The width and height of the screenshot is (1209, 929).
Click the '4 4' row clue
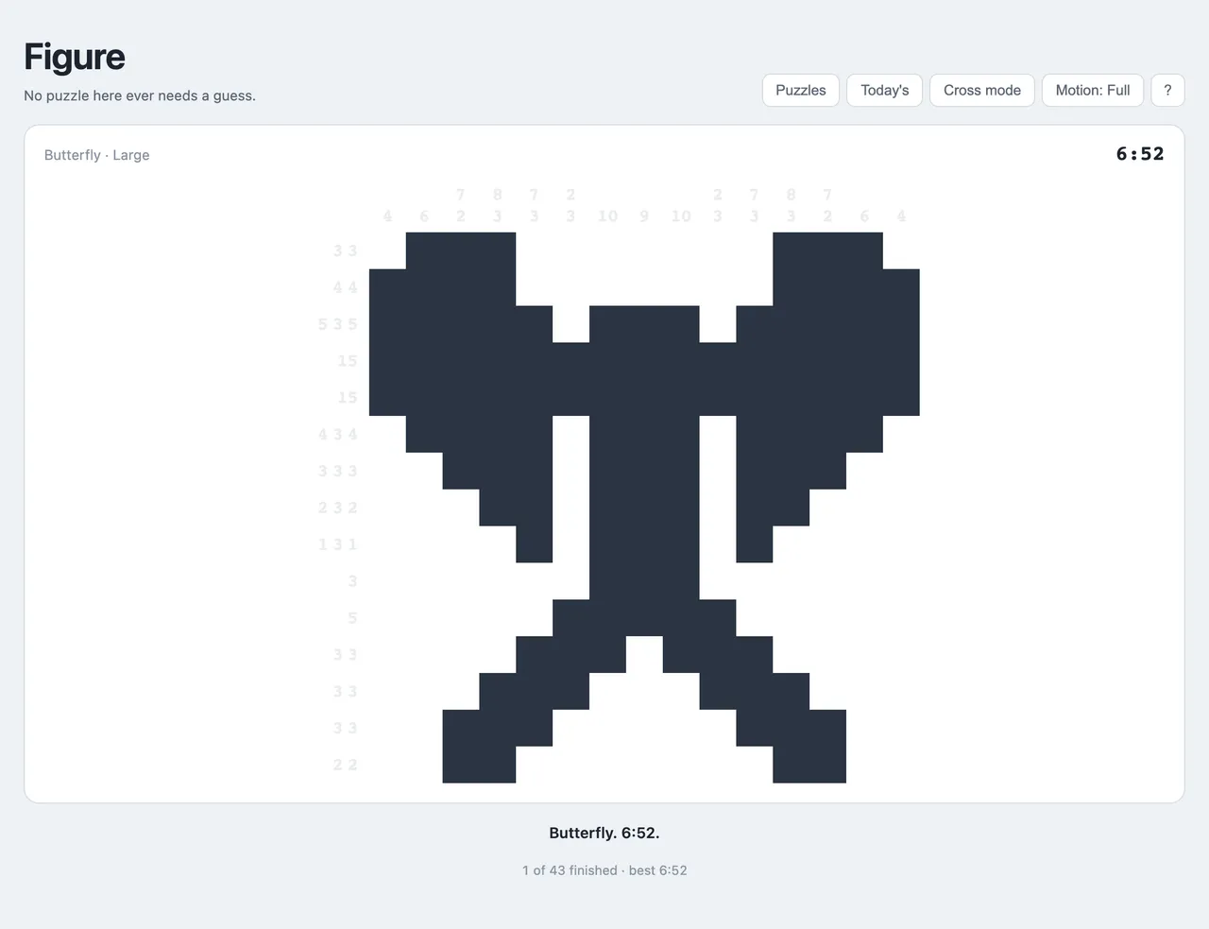coord(346,287)
